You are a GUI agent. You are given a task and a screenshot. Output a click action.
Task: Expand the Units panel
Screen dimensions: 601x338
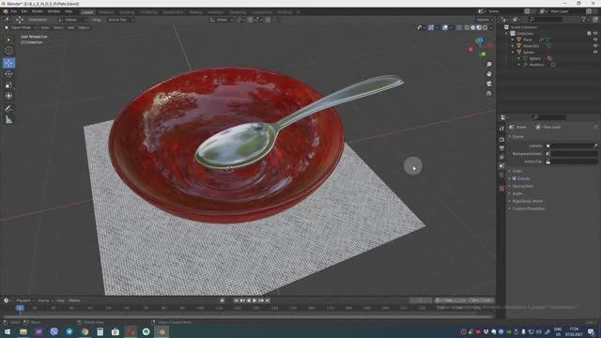tap(517, 171)
